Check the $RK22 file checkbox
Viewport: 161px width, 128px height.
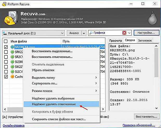pos(6,52)
